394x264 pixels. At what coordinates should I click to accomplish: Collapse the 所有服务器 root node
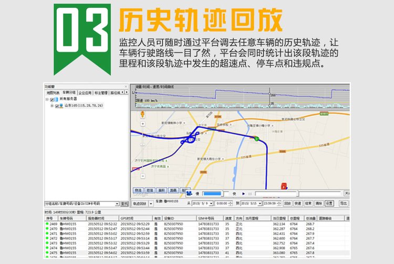pyautogui.click(x=47, y=99)
